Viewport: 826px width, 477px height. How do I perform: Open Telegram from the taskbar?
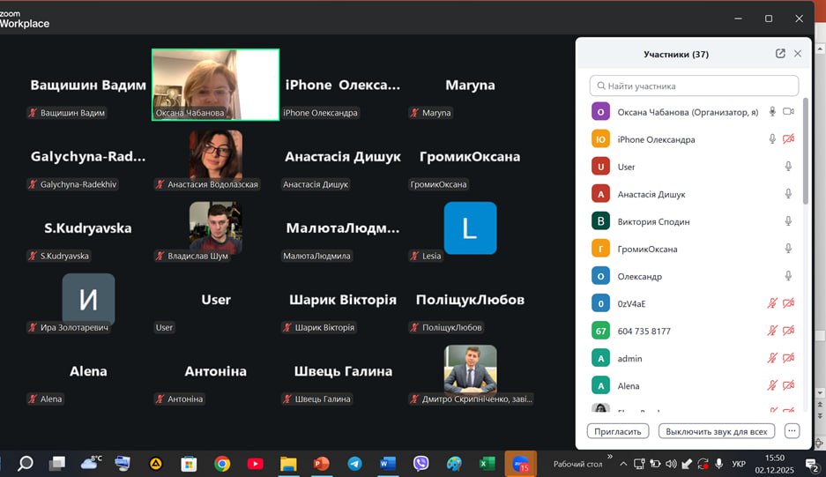(354, 464)
